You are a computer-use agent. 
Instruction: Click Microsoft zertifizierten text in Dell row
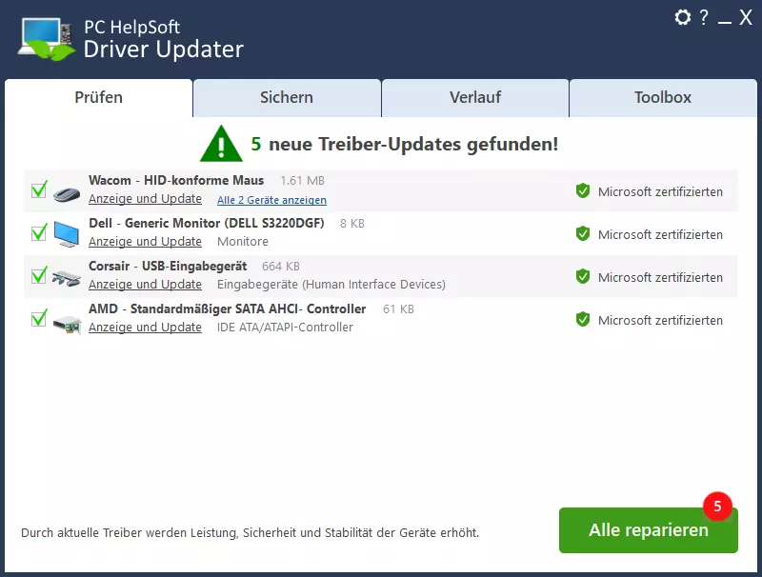click(x=660, y=234)
